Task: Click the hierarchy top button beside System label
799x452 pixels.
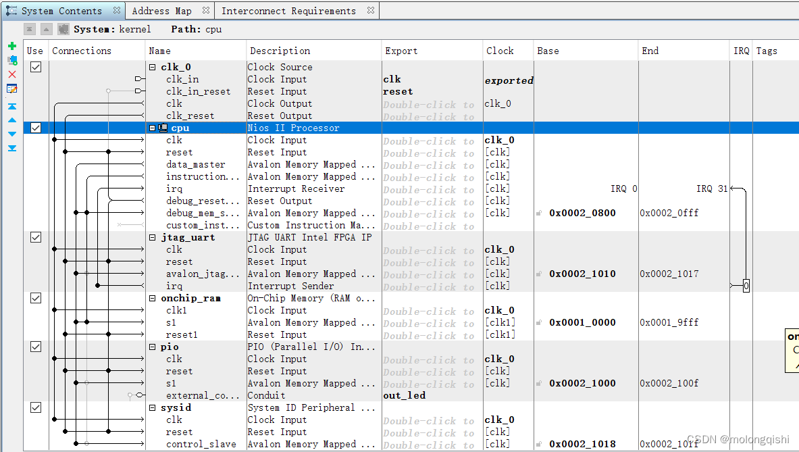Action: click(x=30, y=30)
